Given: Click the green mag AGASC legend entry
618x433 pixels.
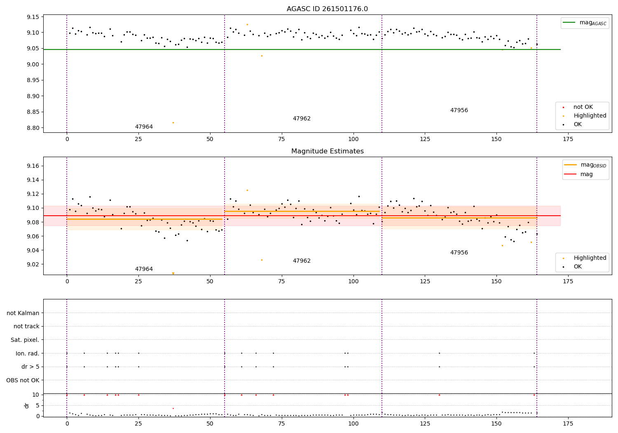Looking at the screenshot, I should pyautogui.click(x=585, y=23).
